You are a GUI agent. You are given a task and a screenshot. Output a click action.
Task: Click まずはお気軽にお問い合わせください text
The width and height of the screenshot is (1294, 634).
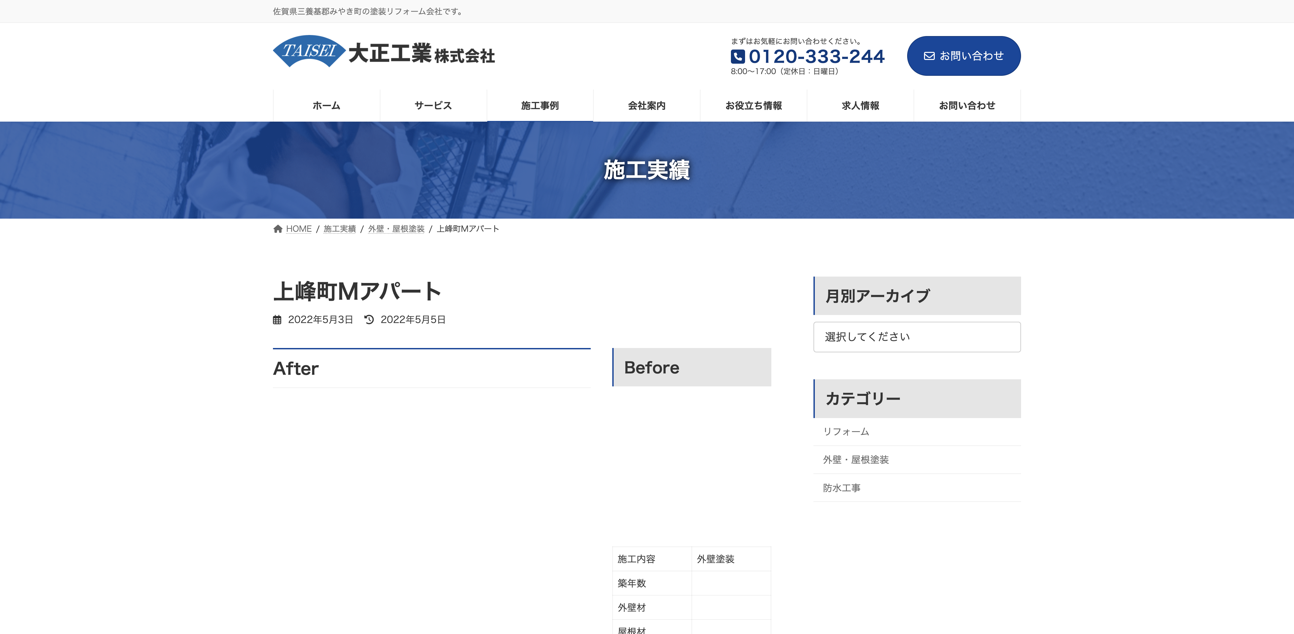(796, 41)
